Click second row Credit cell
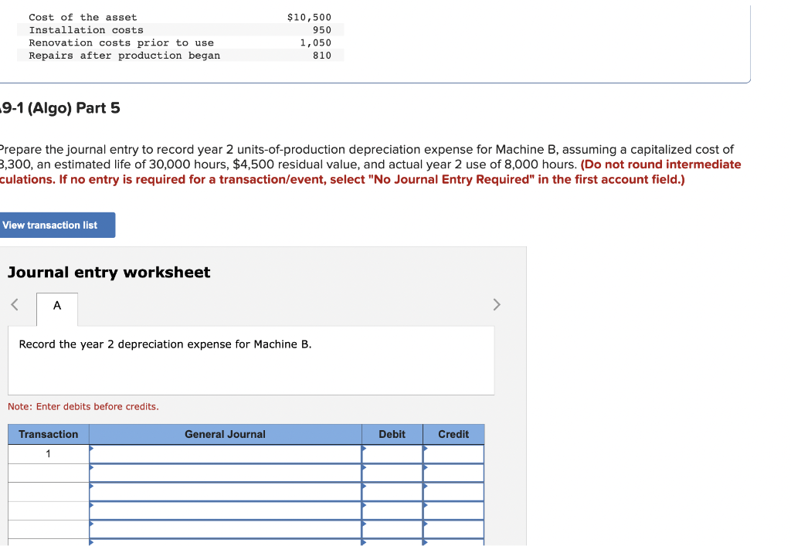Viewport: 791px width, 546px height. pos(453,473)
